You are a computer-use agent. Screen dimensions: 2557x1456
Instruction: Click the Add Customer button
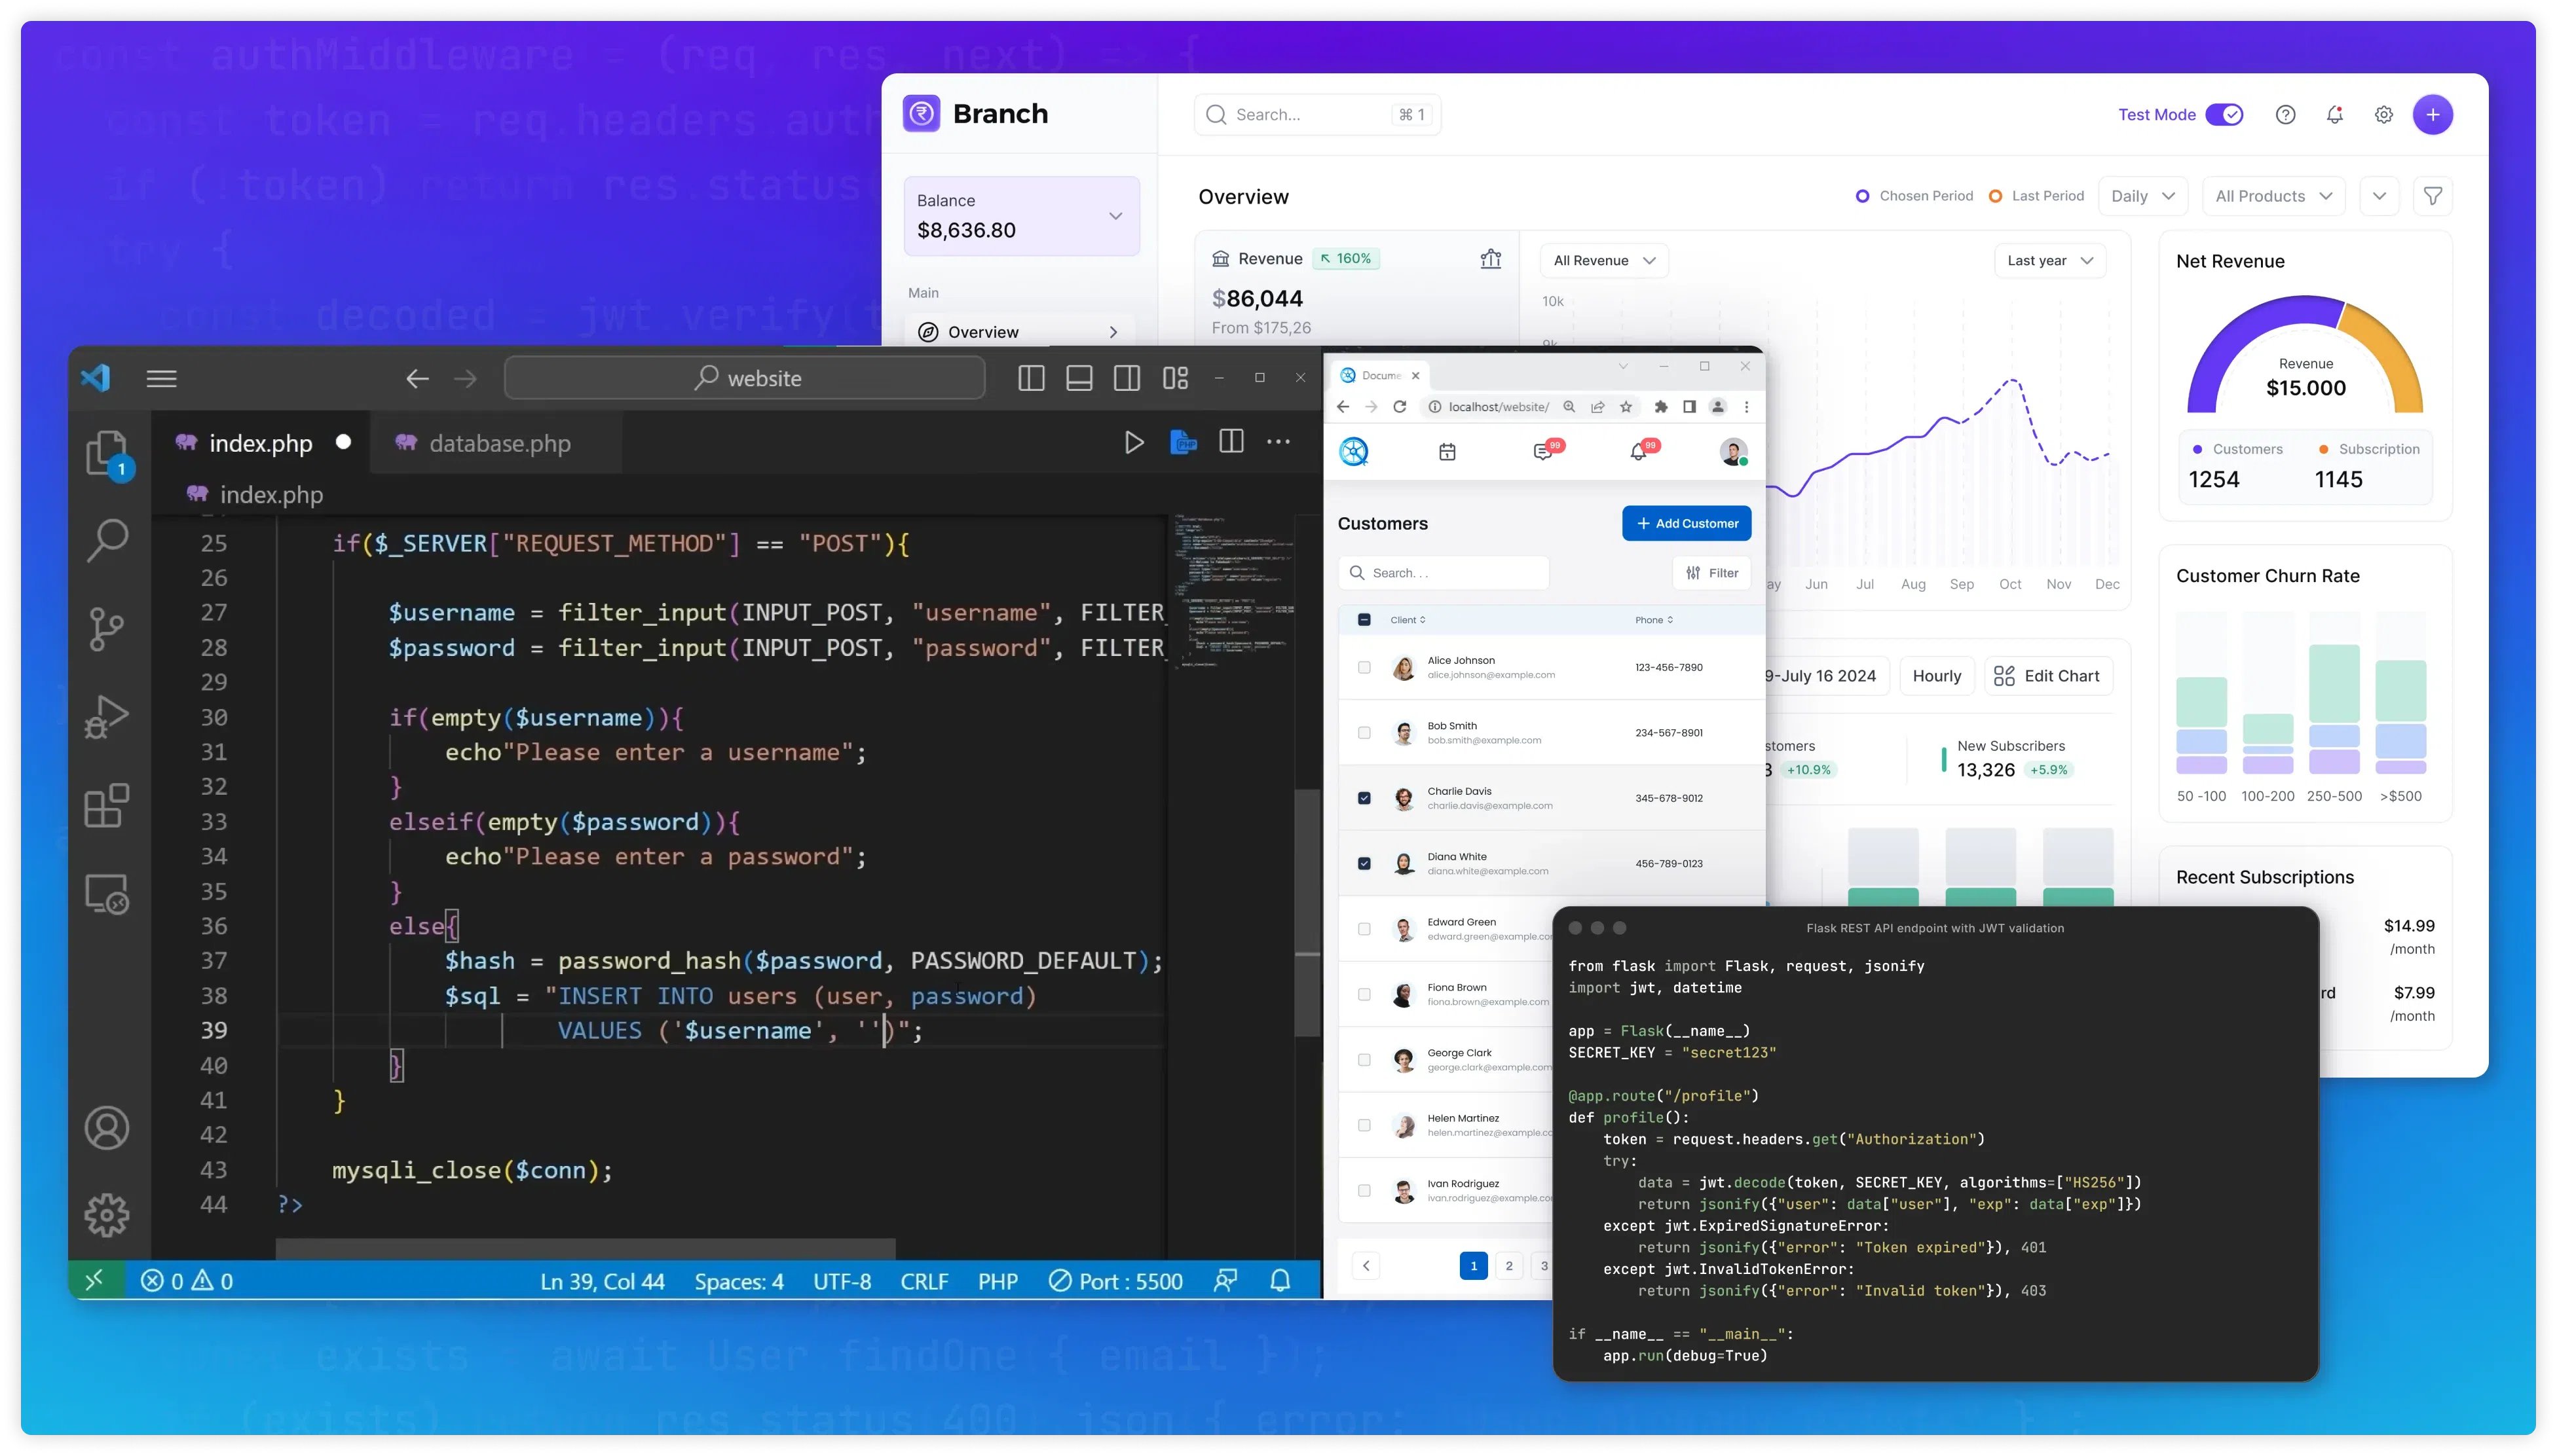pos(1686,523)
